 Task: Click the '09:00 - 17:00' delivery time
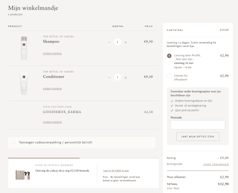183,67
